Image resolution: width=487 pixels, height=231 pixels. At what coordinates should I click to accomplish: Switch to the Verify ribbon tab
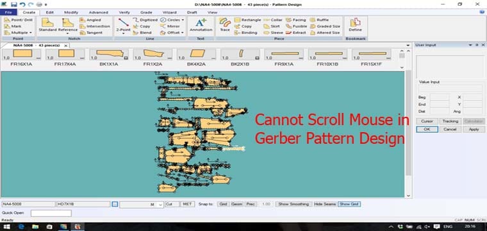[124, 12]
